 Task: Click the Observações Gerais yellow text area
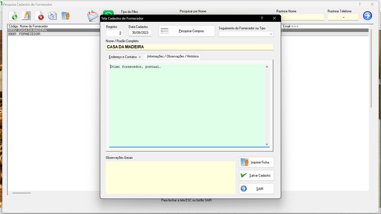pyautogui.click(x=170, y=177)
